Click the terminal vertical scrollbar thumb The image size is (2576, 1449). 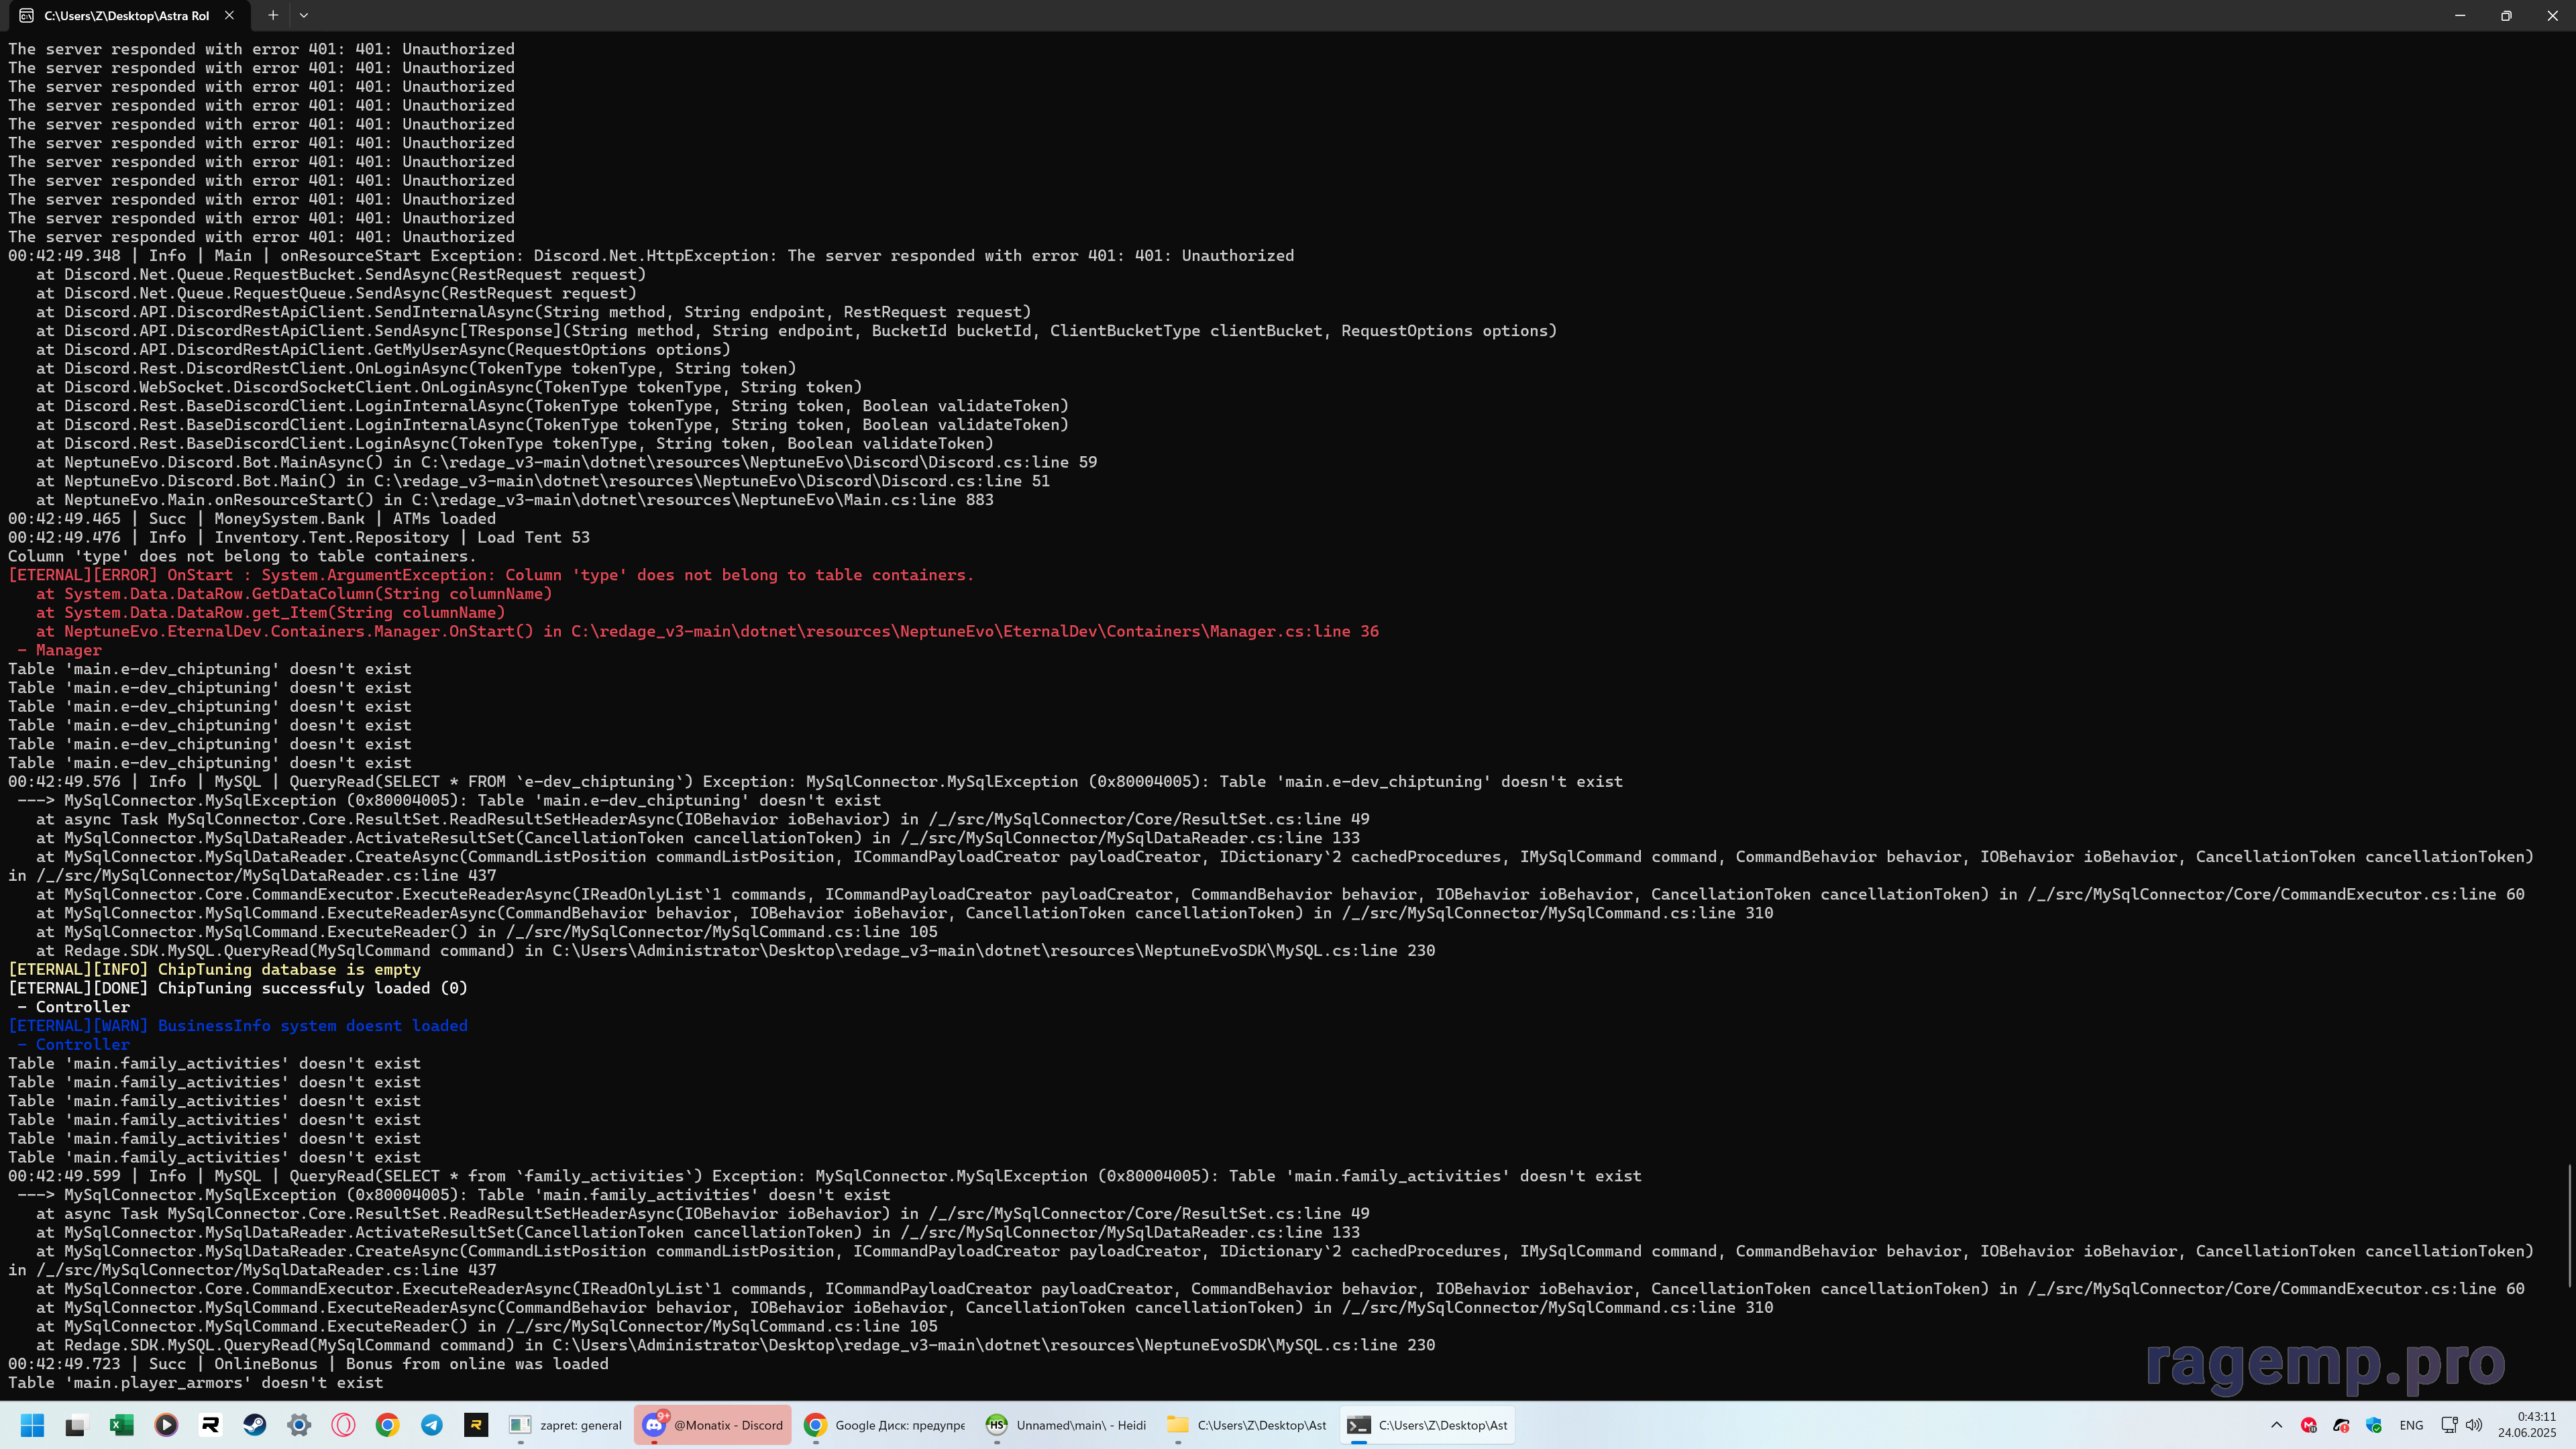click(x=2569, y=1225)
